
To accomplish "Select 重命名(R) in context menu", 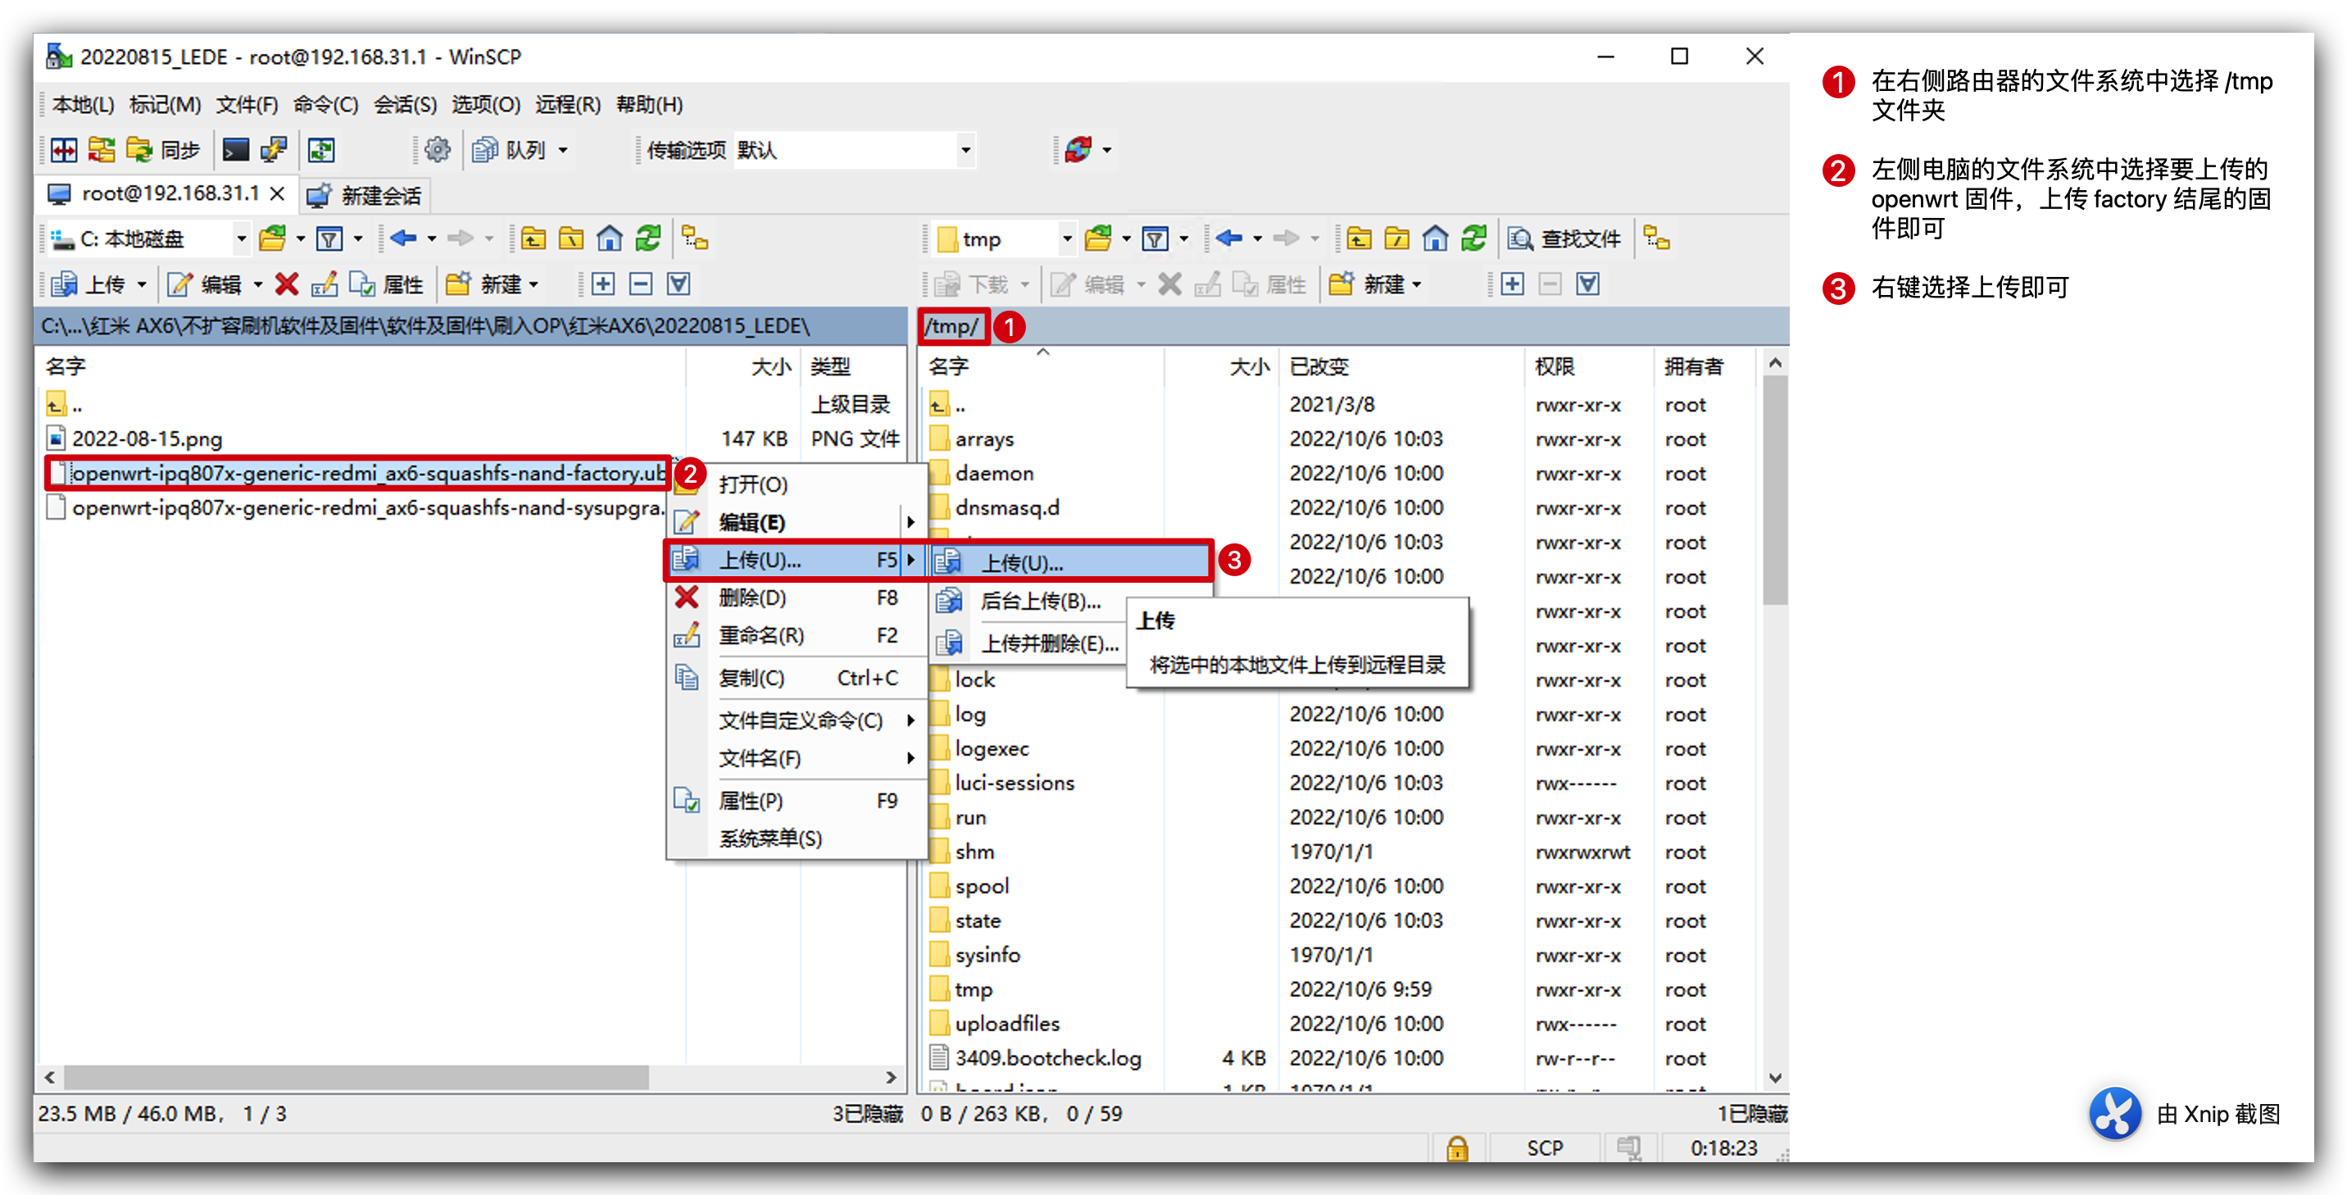I will tap(797, 635).
